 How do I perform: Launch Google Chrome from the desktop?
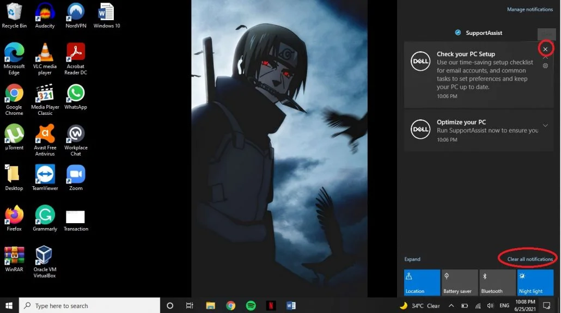pyautogui.click(x=14, y=100)
